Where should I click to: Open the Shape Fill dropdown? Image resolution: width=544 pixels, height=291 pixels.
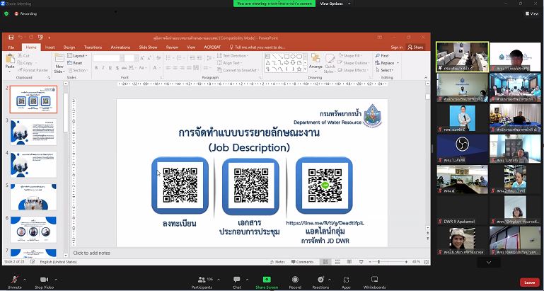point(351,55)
